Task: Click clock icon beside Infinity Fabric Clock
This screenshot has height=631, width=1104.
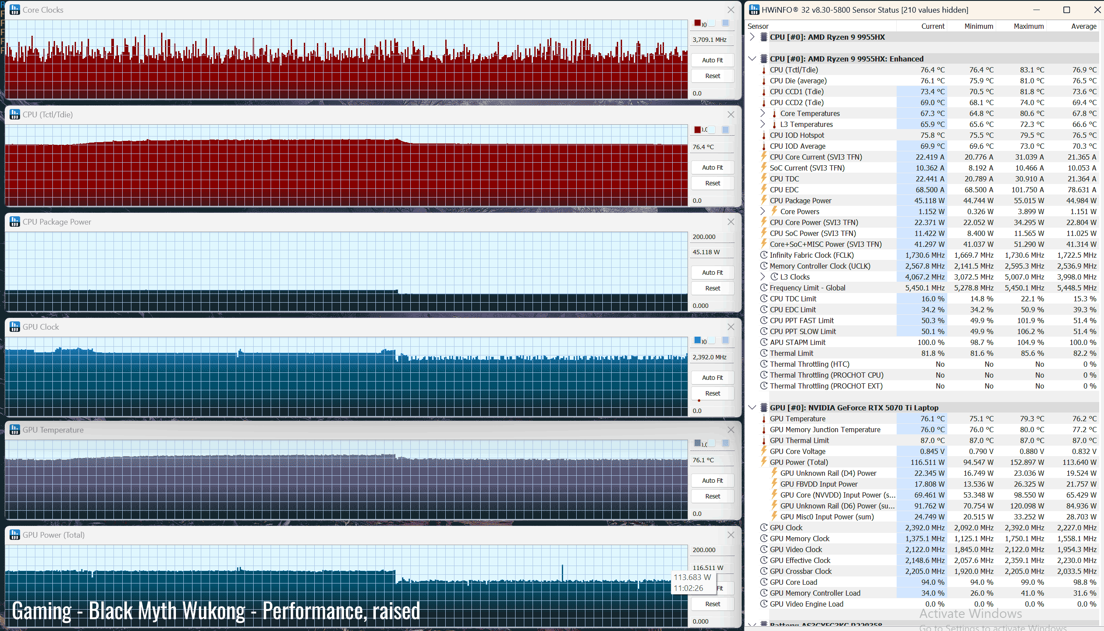Action: point(764,255)
